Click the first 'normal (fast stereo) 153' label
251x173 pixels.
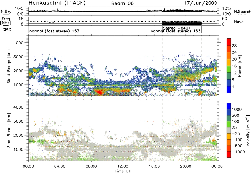tap(54, 31)
